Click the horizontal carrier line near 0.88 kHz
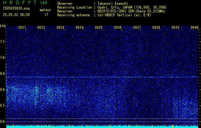201x128 pixels. (x=102, y=77)
